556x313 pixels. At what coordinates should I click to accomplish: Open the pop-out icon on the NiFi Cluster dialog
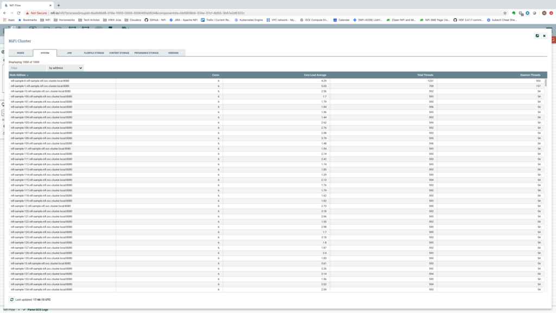click(x=536, y=36)
